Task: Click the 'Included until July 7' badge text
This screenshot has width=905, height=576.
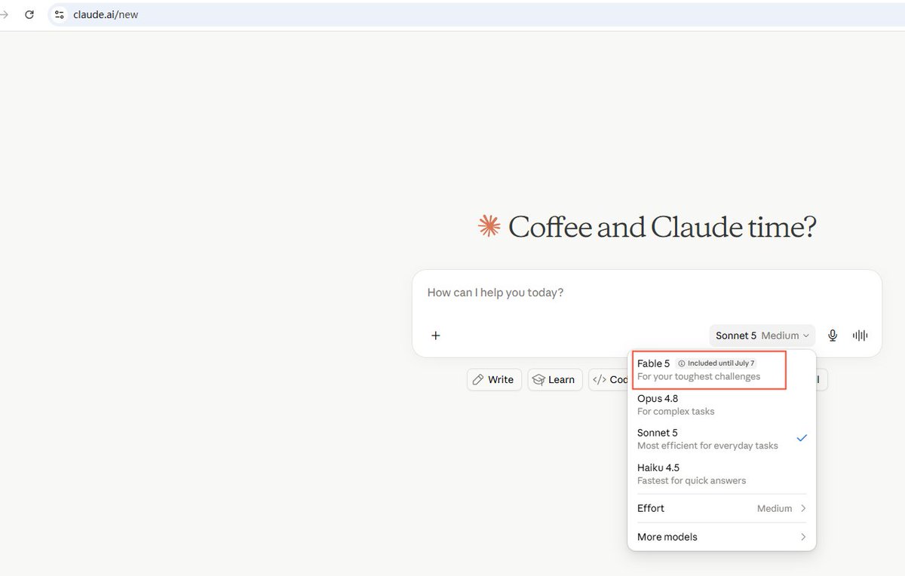Action: click(x=721, y=363)
